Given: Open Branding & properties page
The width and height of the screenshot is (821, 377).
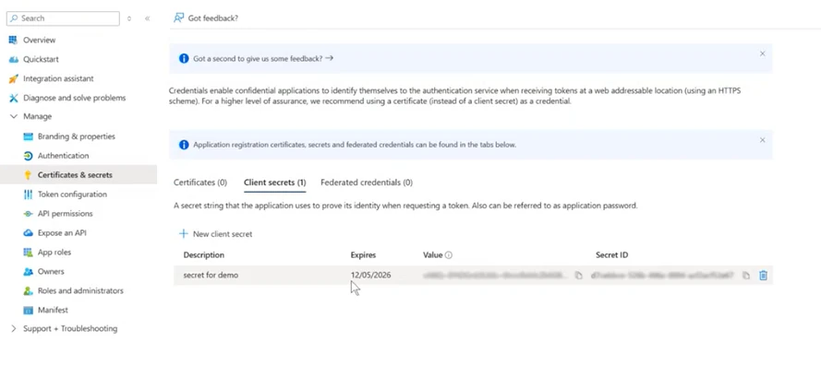Looking at the screenshot, I should point(77,136).
